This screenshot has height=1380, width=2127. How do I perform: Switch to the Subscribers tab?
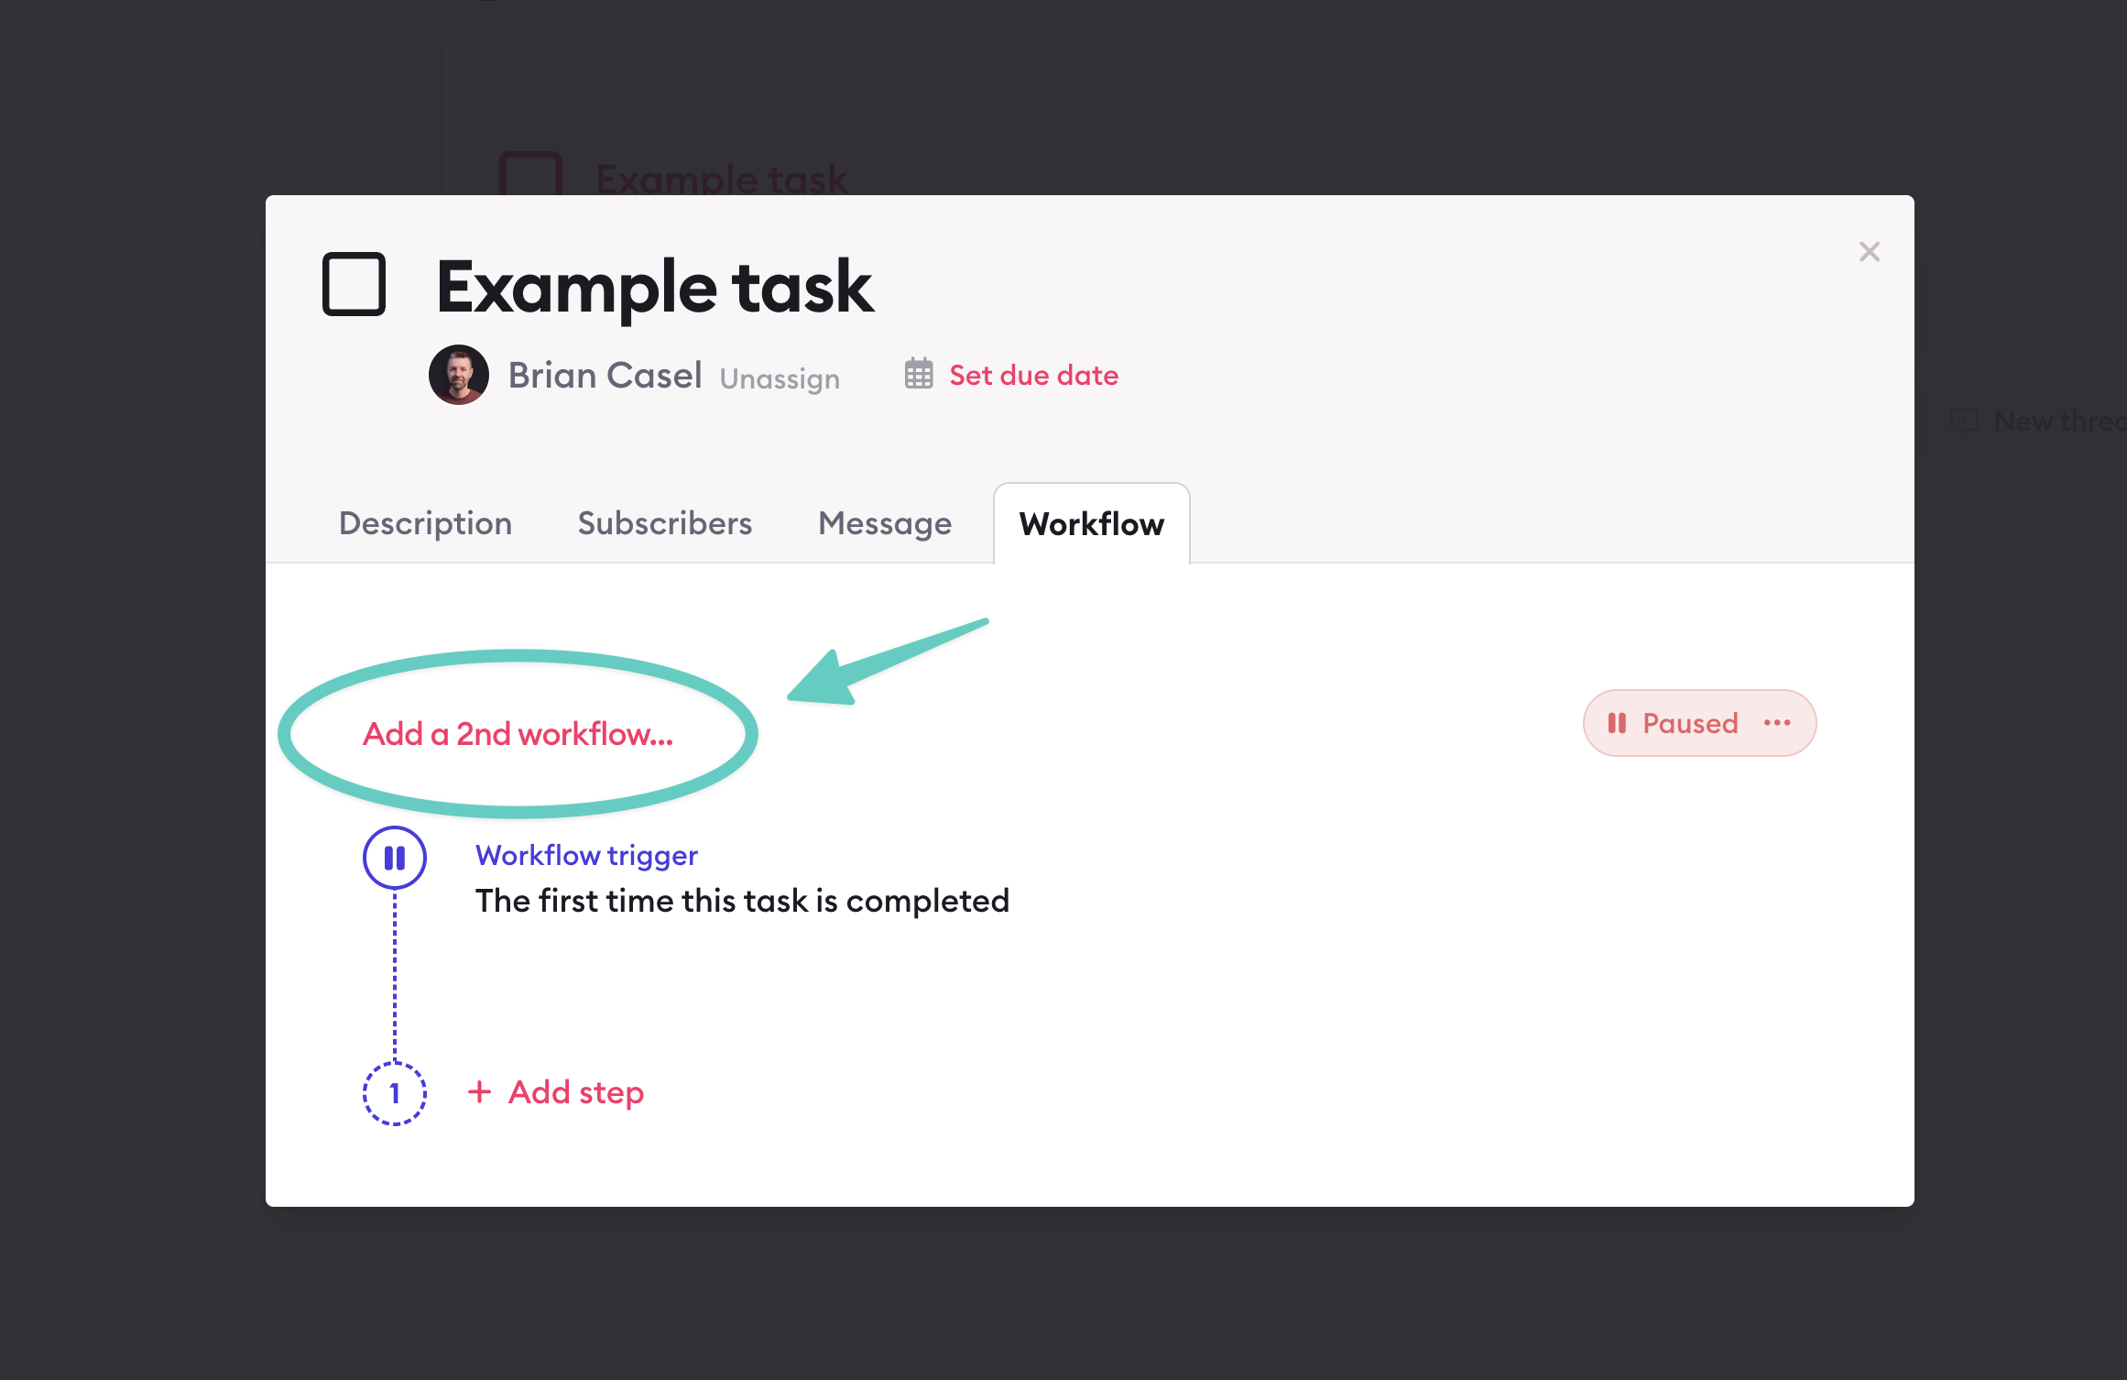[664, 523]
